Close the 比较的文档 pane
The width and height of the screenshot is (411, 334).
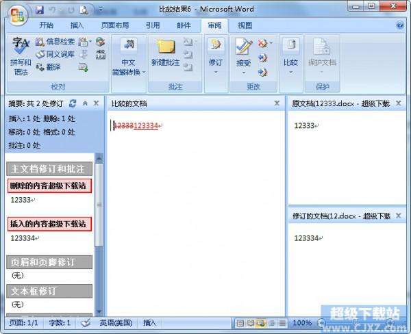click(277, 103)
